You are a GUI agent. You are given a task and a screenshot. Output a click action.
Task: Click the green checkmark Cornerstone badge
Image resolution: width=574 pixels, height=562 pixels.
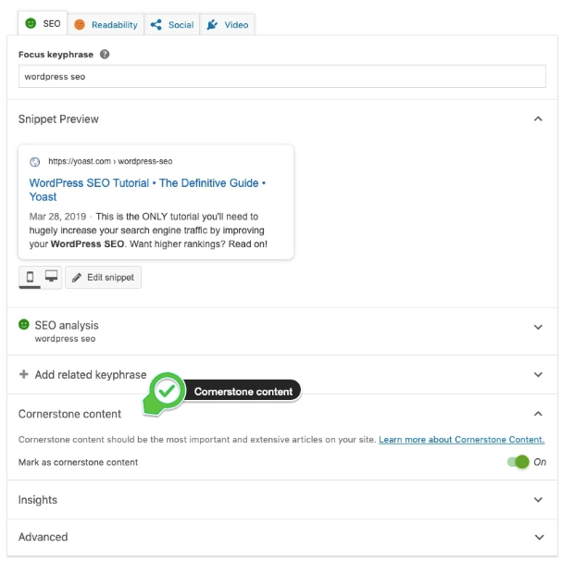168,393
